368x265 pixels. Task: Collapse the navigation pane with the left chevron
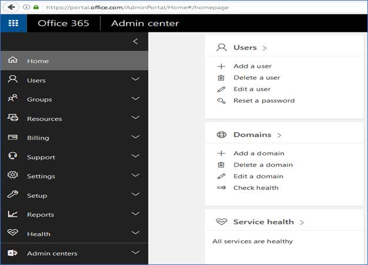click(135, 41)
